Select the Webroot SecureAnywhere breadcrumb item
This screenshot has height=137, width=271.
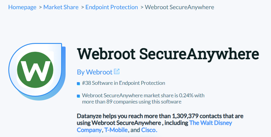tap(179, 7)
